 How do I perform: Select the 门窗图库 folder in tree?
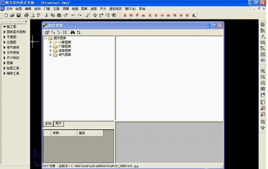[x=65, y=46]
